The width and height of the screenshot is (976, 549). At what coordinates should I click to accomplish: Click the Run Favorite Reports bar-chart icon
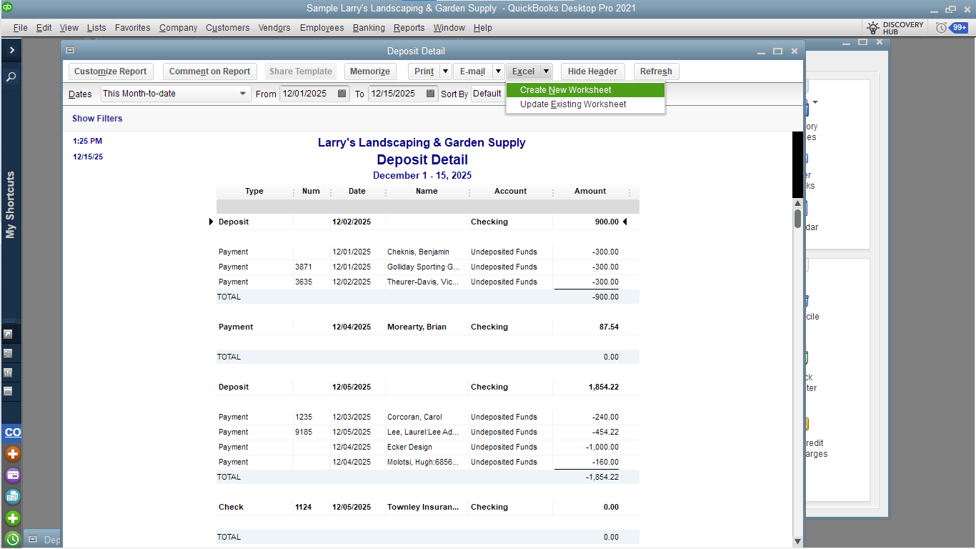click(9, 372)
